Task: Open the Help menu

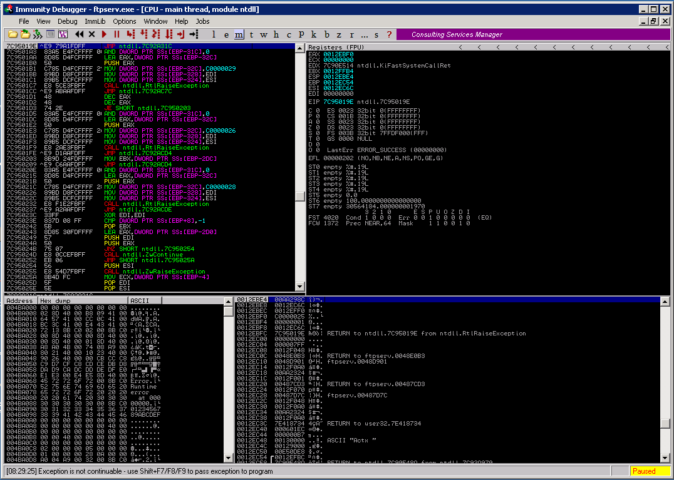Action: (x=182, y=21)
